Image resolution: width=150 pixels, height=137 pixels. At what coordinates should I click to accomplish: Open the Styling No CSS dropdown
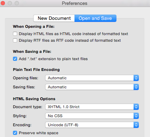point(92,116)
